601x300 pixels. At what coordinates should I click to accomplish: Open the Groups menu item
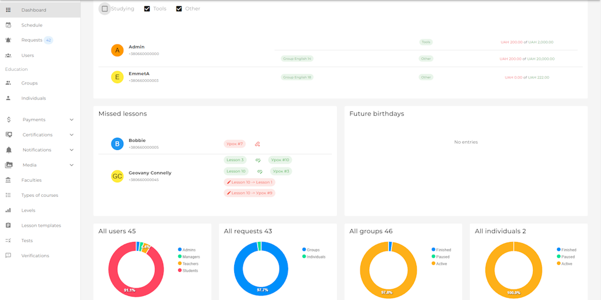[29, 83]
